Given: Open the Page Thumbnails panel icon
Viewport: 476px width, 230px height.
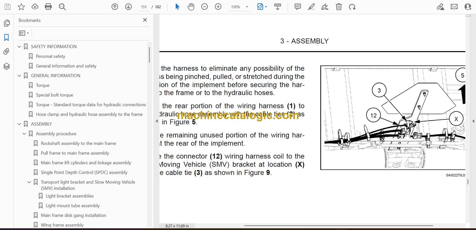Looking at the screenshot, I should click(7, 23).
